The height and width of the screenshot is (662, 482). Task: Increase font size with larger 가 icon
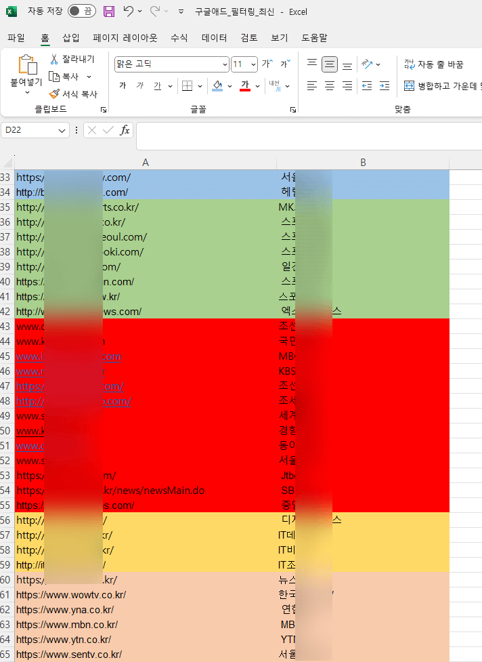267,64
